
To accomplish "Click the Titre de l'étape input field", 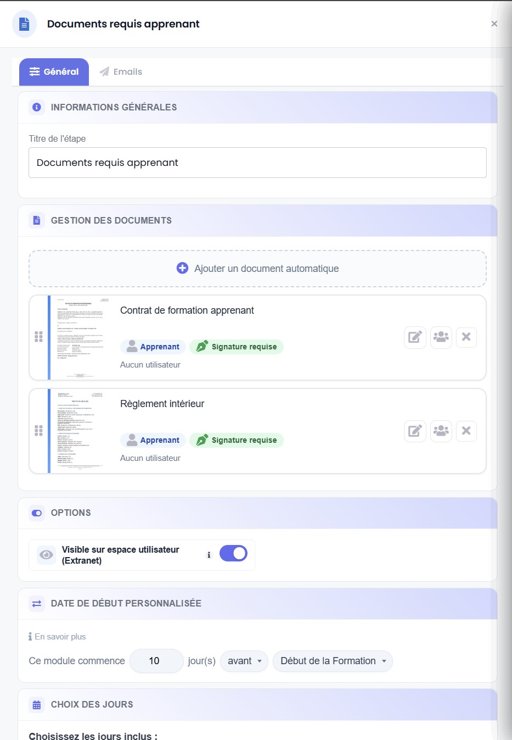I will (x=257, y=163).
